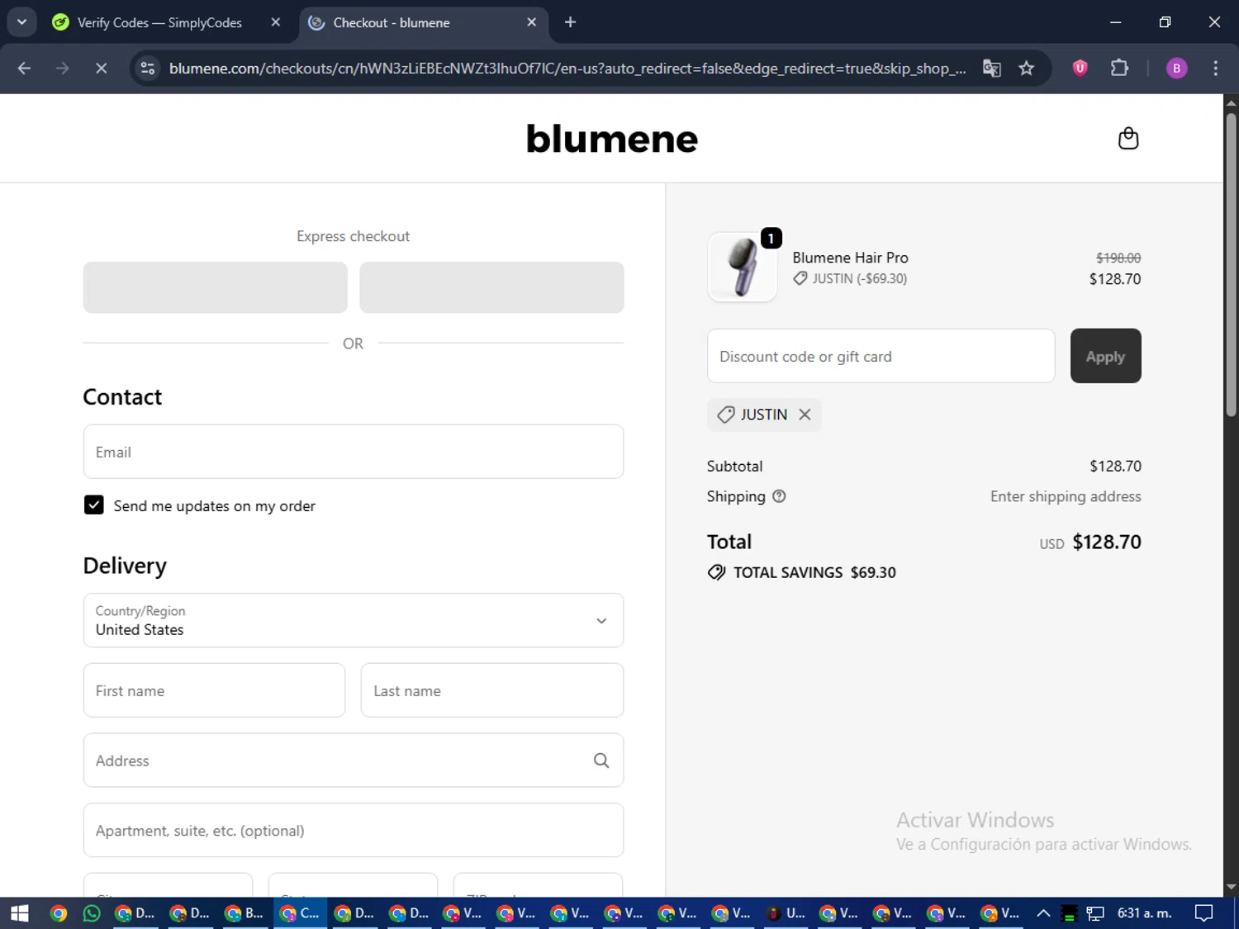Remove the JUSTIN discount code

(x=805, y=415)
